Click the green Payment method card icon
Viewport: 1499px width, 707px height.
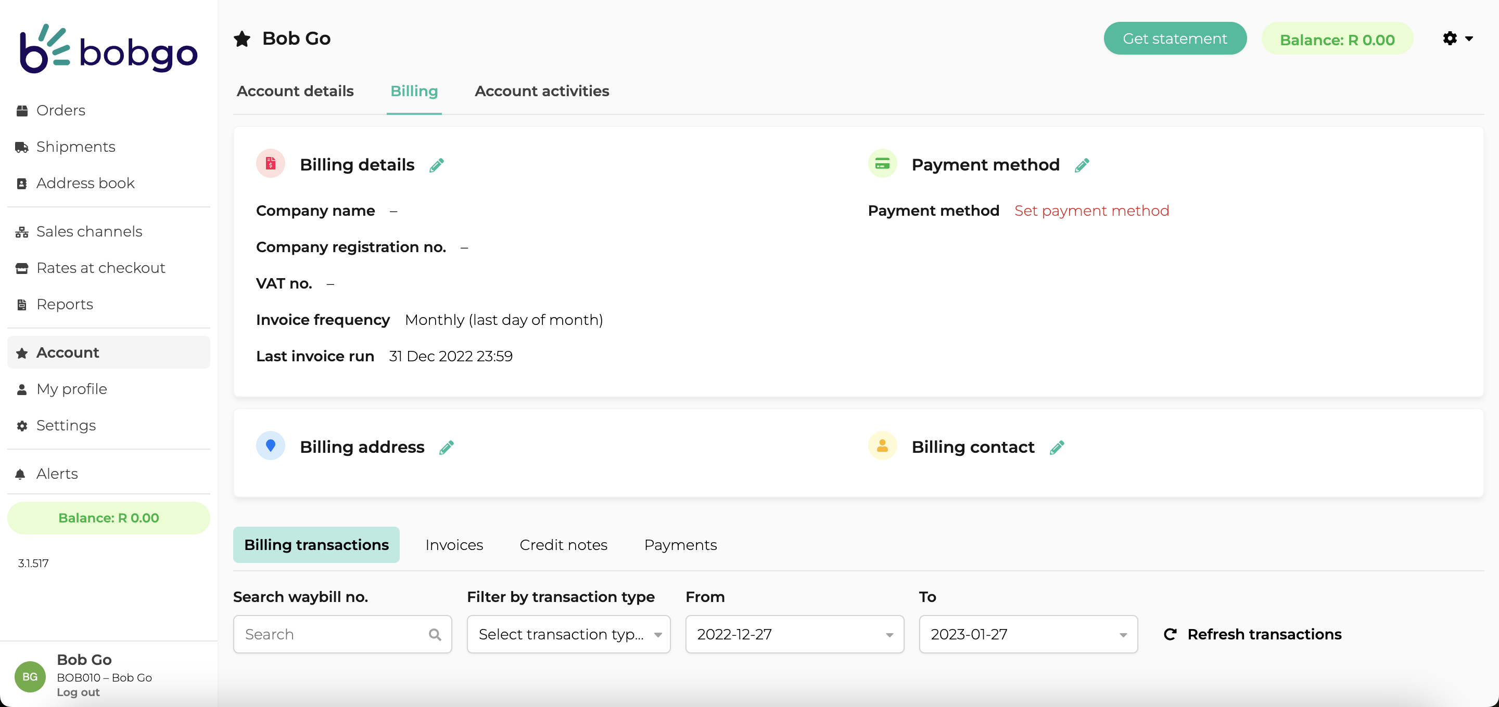[882, 163]
